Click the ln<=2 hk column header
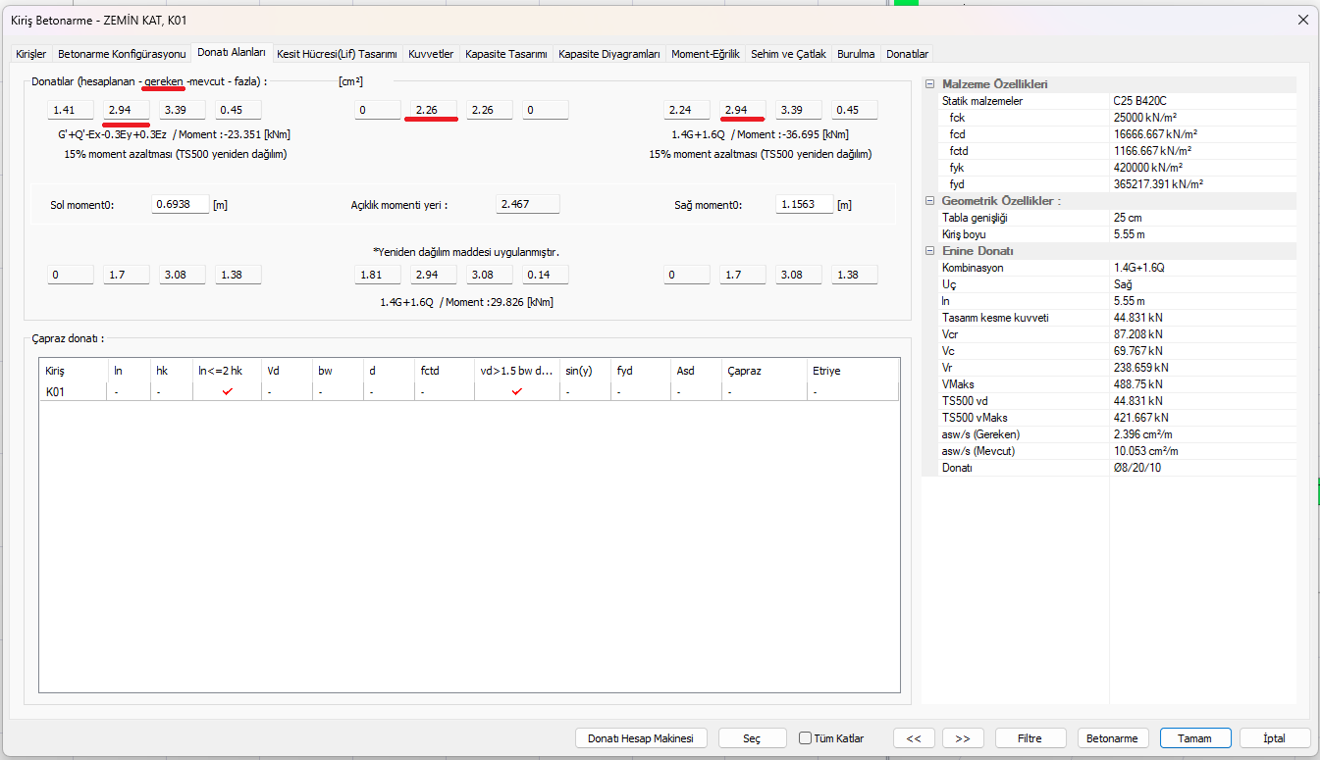Viewport: 1320px width, 760px height. [x=227, y=371]
